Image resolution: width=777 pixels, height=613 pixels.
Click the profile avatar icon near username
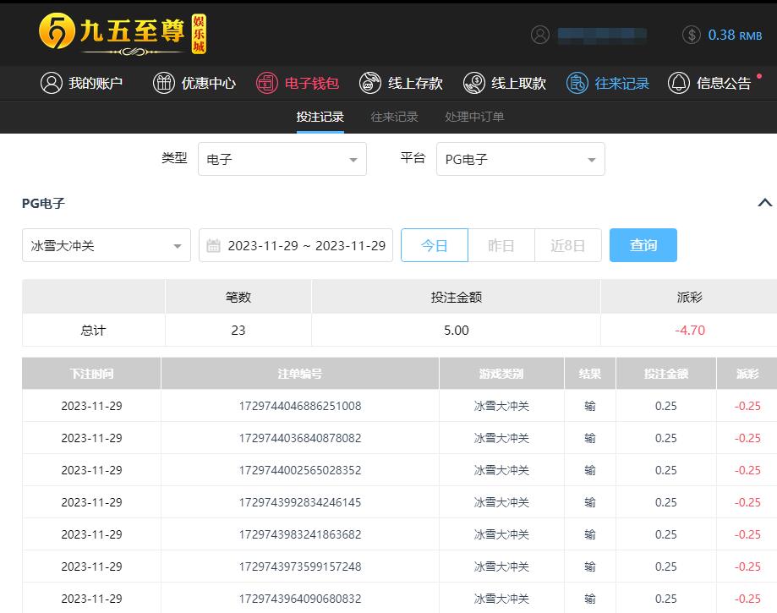pyautogui.click(x=540, y=35)
